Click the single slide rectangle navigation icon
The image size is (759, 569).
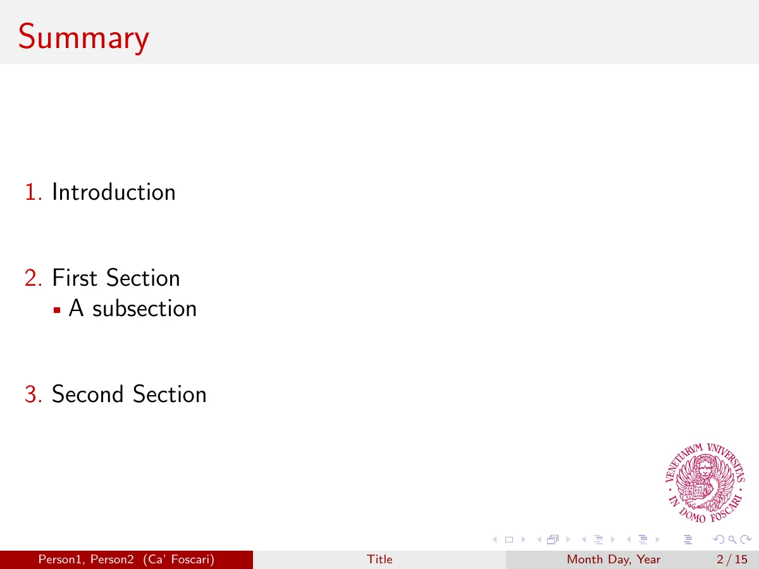(508, 539)
